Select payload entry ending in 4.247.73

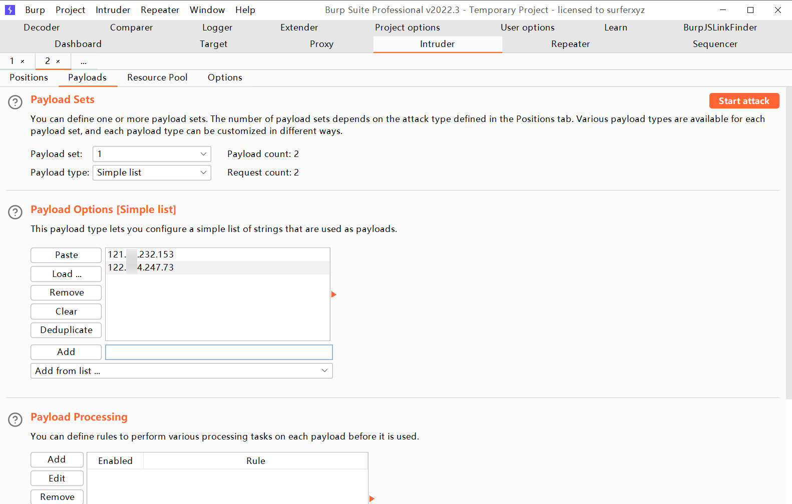(x=218, y=267)
